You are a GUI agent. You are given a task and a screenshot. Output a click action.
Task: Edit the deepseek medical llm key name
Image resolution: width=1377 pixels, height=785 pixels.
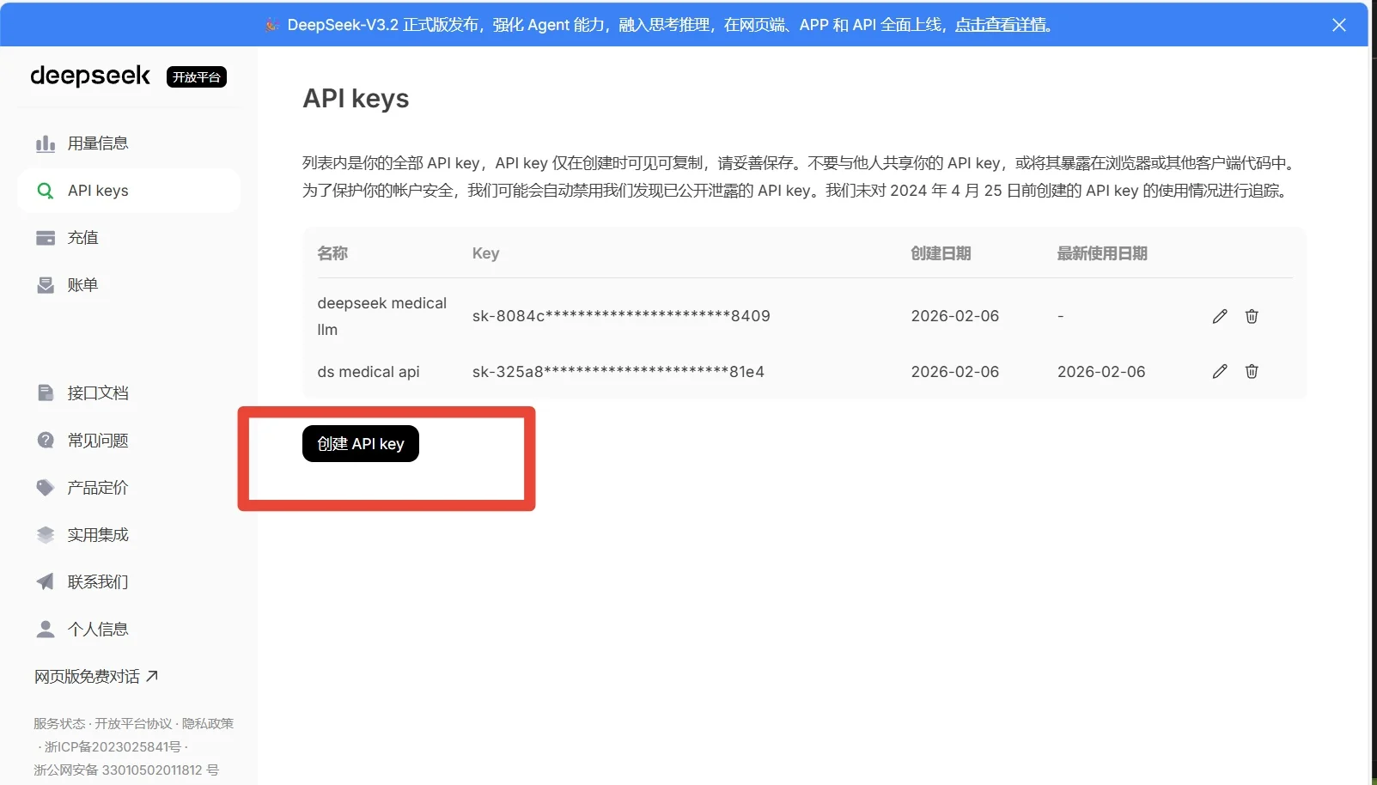[1219, 316]
